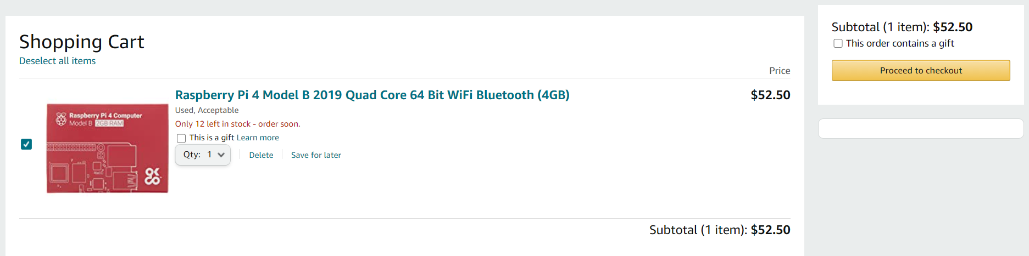Viewport: 1029px width, 256px height.
Task: Click the subtotal above the gift order checkbox
Action: tap(902, 27)
